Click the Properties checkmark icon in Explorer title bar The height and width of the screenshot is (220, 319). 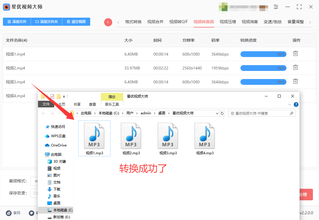[52, 96]
